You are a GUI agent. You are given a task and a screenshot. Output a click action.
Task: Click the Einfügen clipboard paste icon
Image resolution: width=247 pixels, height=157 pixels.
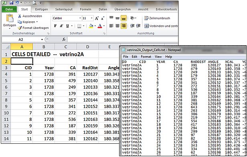pos(10,18)
